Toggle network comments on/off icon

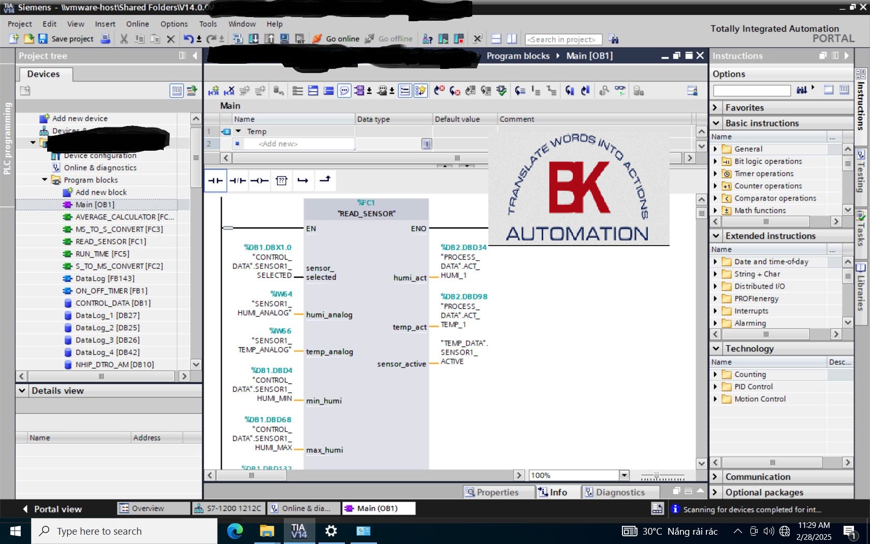tap(405, 91)
